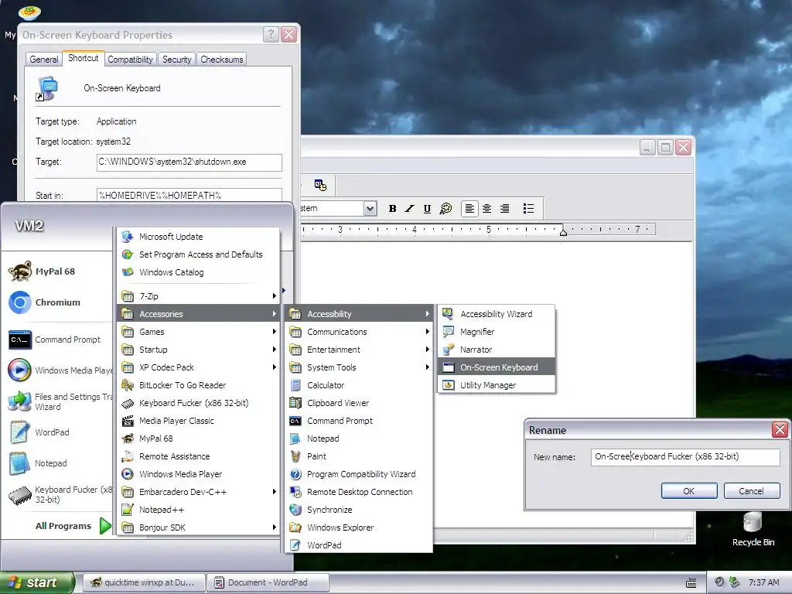Open Synchronize from Accessories
The height and width of the screenshot is (594, 792).
pos(359,510)
